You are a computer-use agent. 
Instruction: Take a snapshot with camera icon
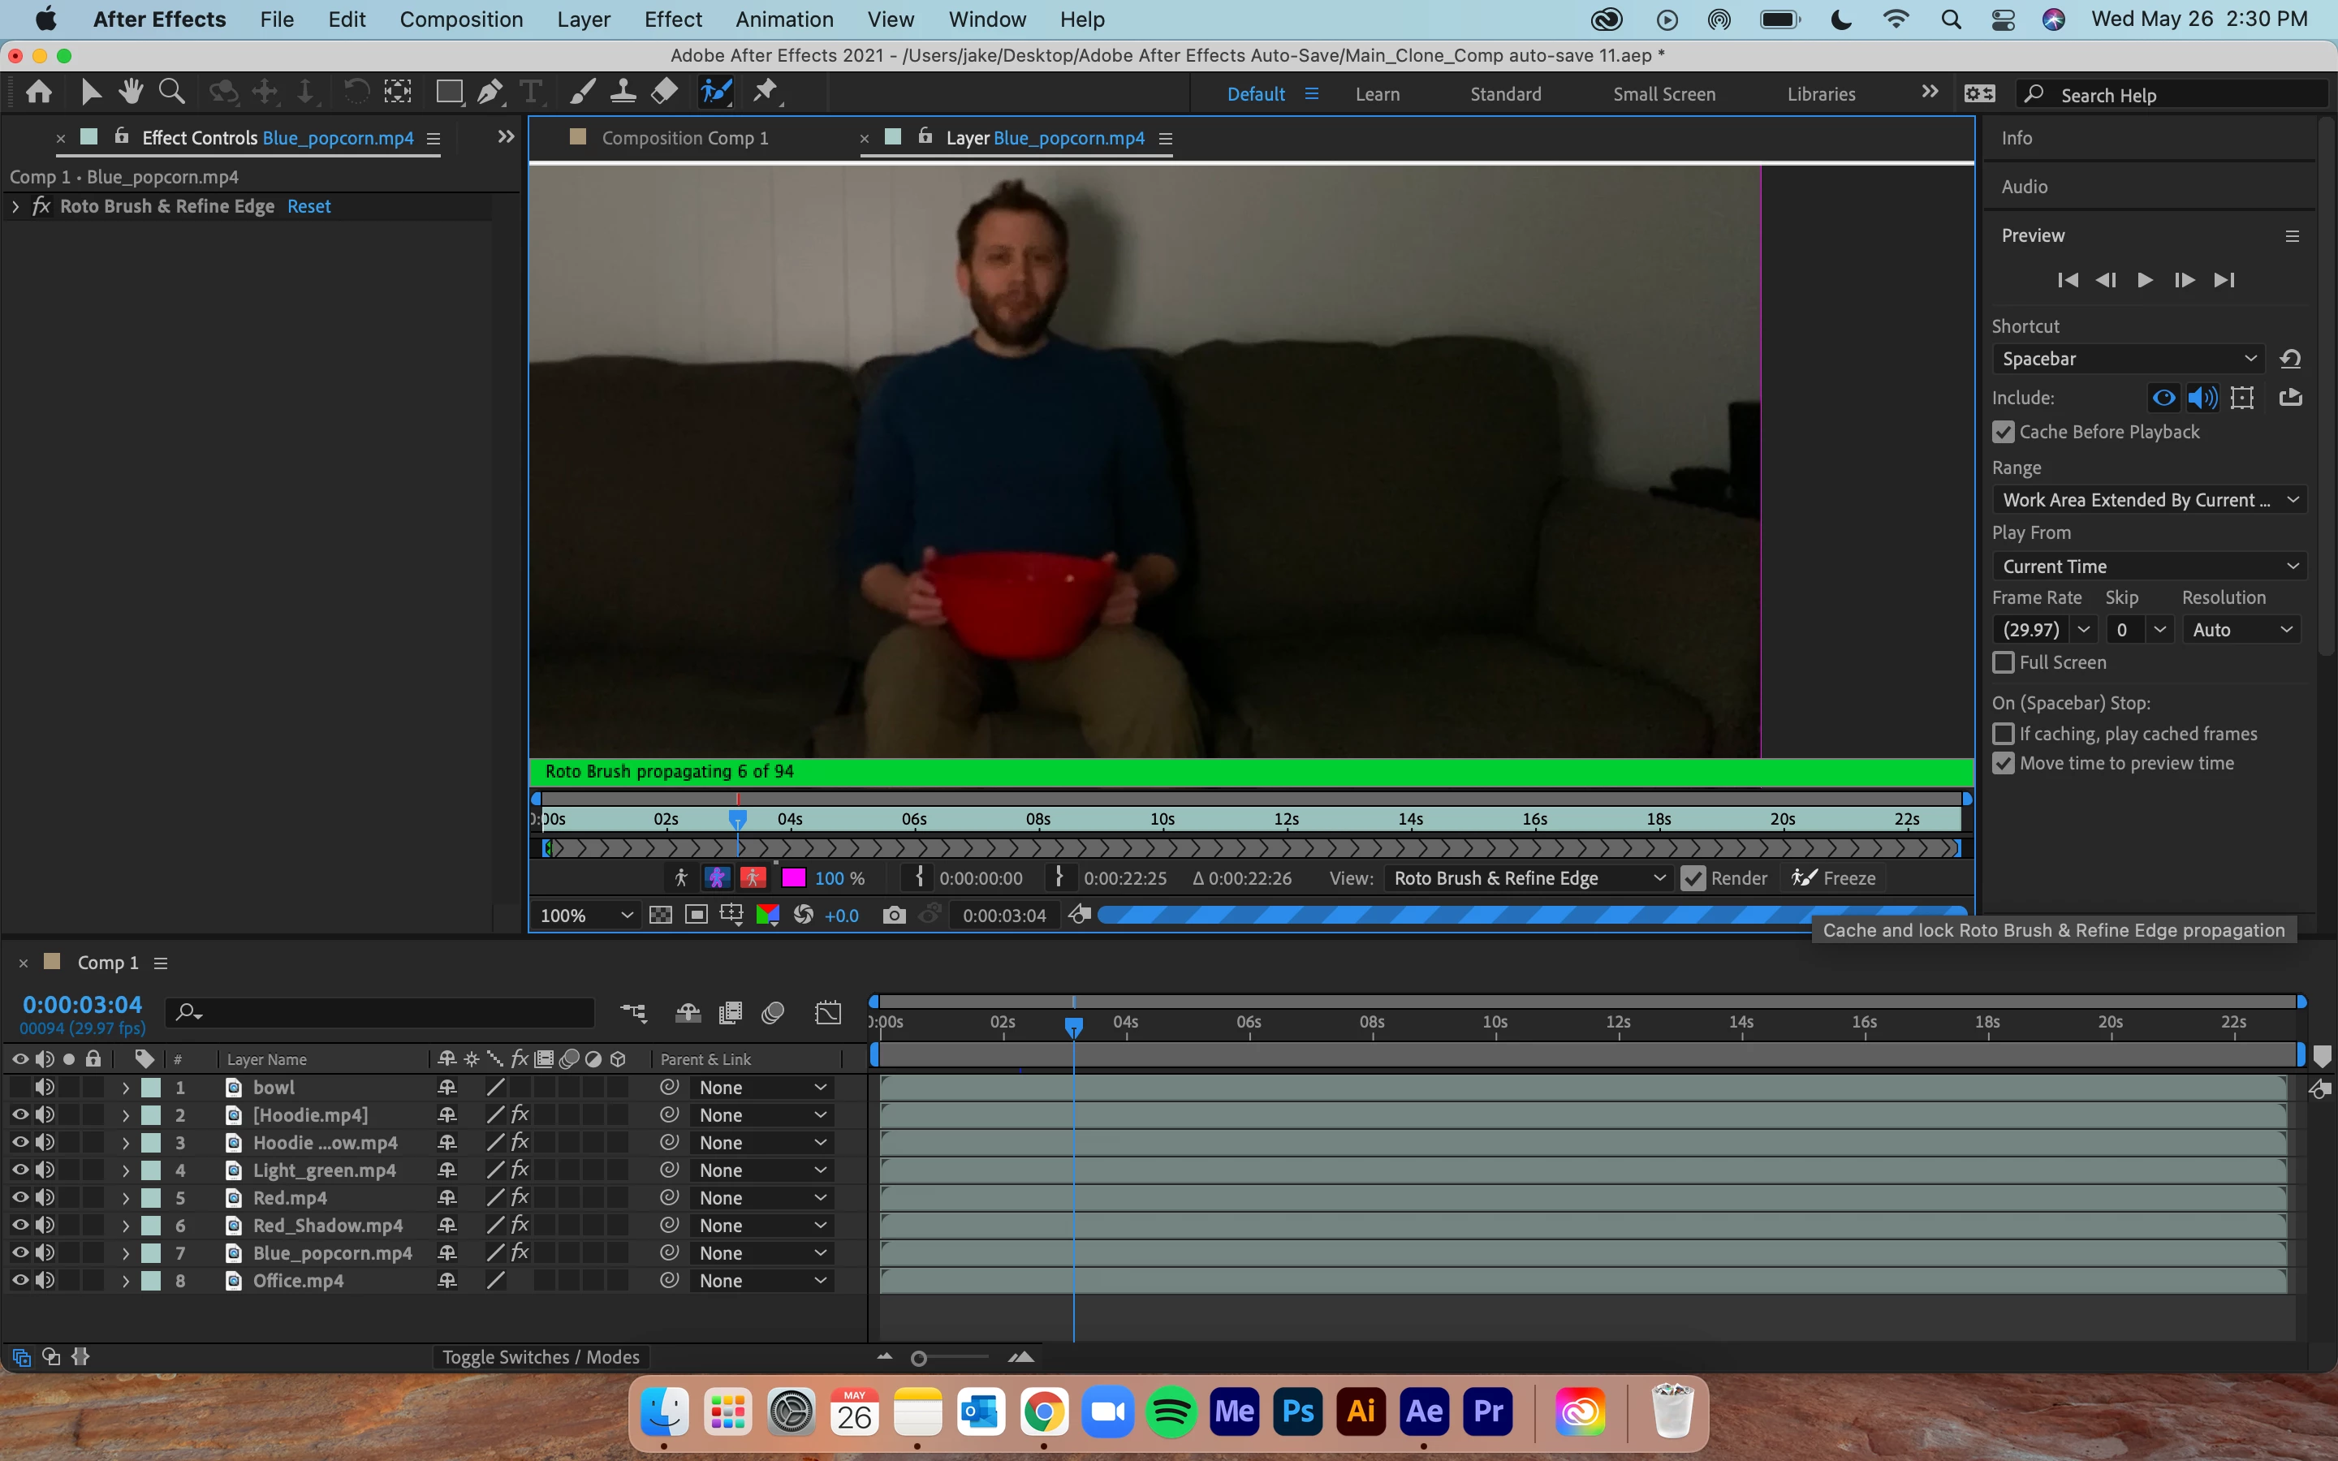pos(894,915)
